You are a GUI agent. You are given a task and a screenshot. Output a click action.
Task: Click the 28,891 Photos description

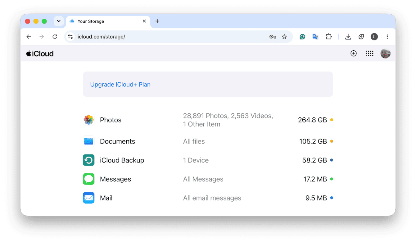point(228,120)
